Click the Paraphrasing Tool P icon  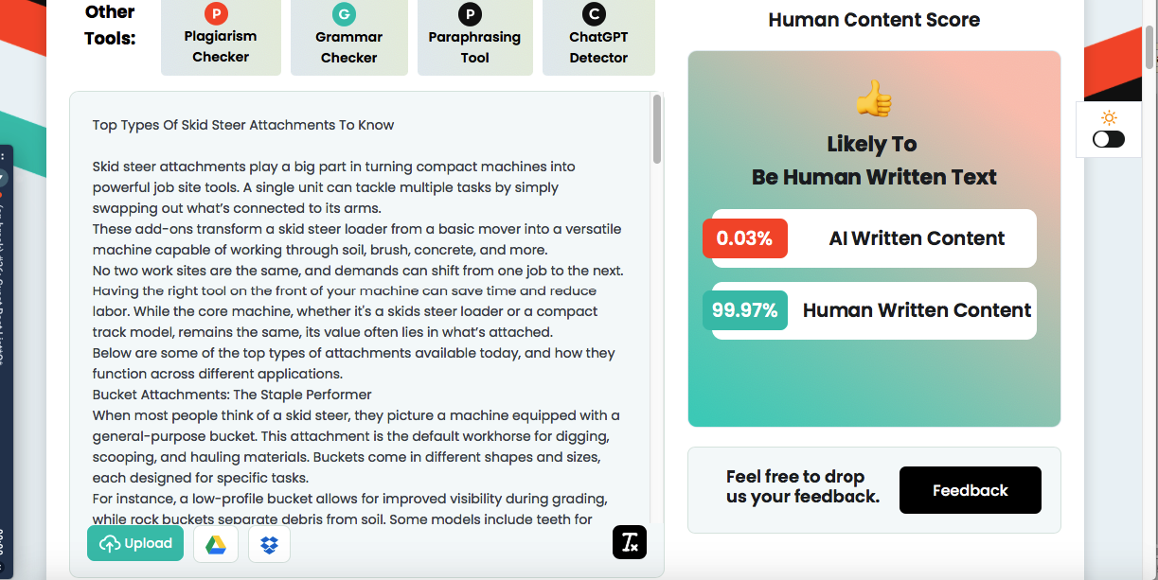pos(470,14)
